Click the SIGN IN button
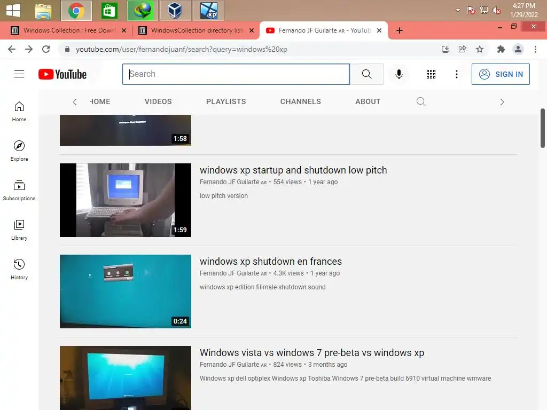Screen dimensions: 547x410 [x=501, y=74]
